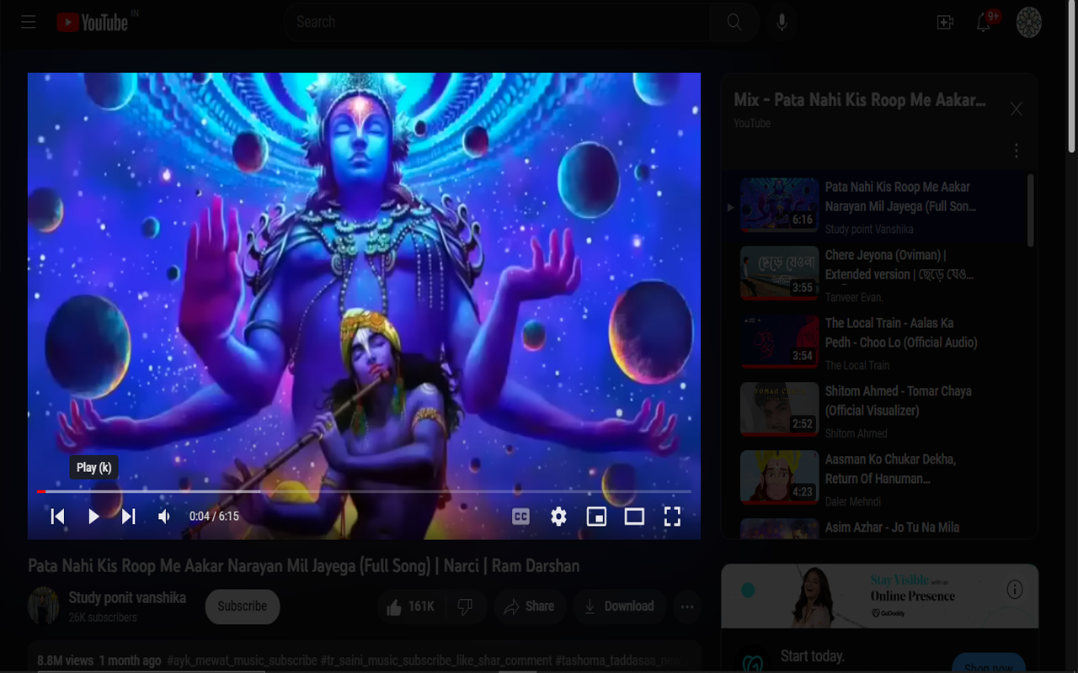Click the Subscribe button
The width and height of the screenshot is (1078, 673).
tap(243, 607)
